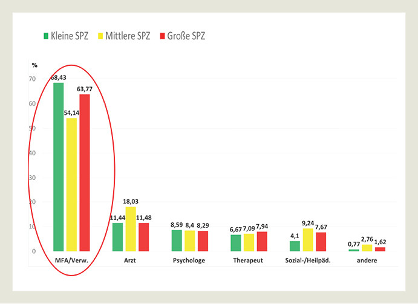418x304 pixels.
Task: Click the yellow MFA/Verw. bar
Action: 71,184
